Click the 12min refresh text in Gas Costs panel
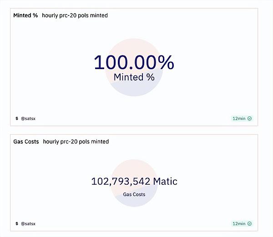The height and width of the screenshot is (237, 273). point(239,223)
